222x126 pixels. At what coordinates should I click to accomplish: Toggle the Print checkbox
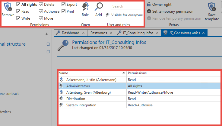pyautogui.click(x=63, y=11)
